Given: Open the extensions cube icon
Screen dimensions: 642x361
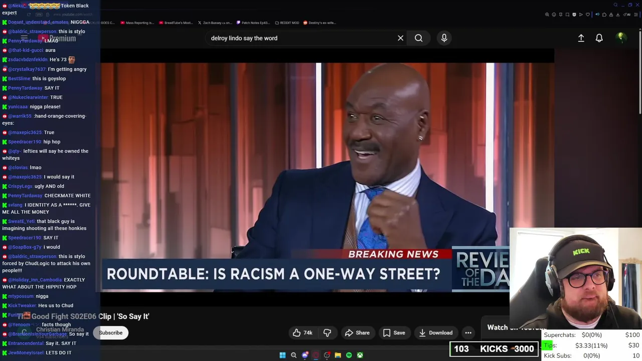Looking at the screenshot, I should coord(604,15).
